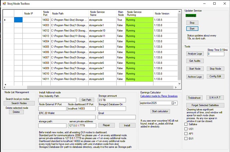Screen dimensions: 230x152
Task: Stop the Updater Service
Action: click(192, 23)
